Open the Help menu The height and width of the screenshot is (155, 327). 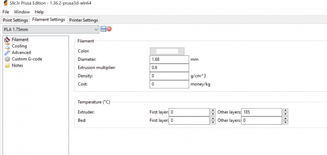(x=39, y=12)
